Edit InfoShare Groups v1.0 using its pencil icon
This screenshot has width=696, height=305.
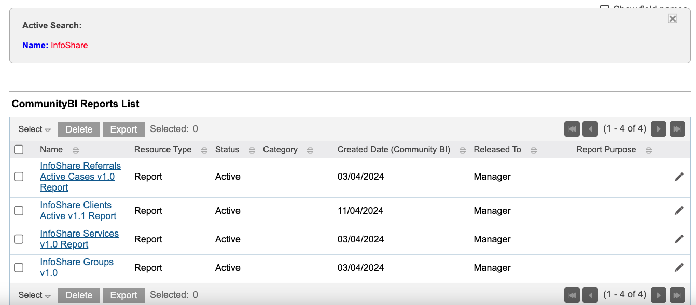click(679, 267)
